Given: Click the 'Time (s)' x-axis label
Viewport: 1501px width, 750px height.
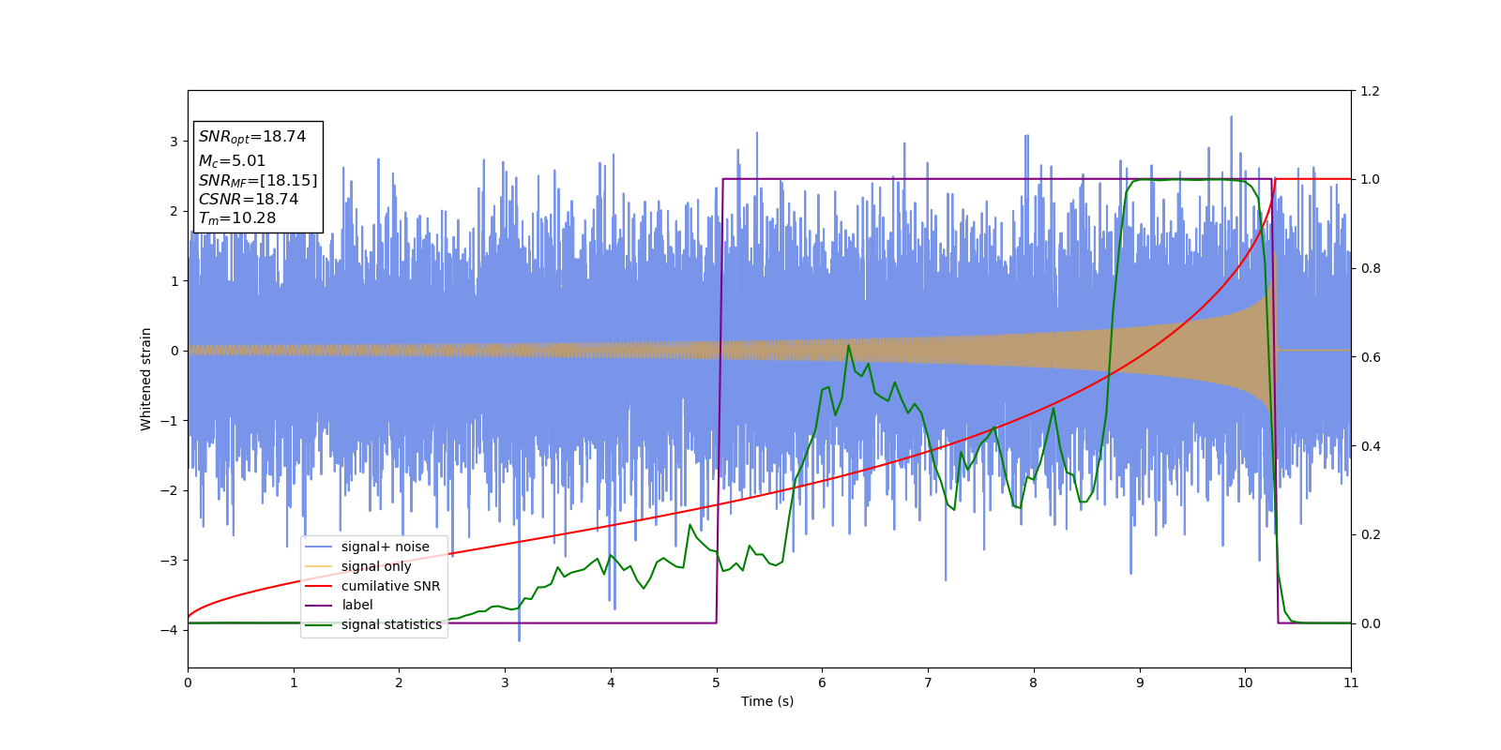Looking at the screenshot, I should pos(767,701).
